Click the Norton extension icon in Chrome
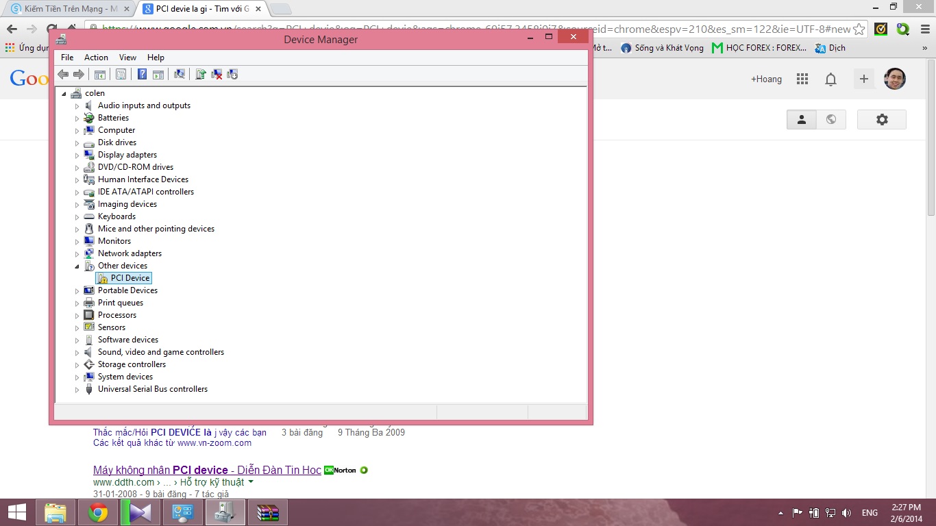 point(881,29)
